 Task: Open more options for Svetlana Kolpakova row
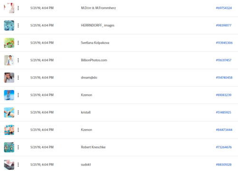pyautogui.click(x=18, y=43)
